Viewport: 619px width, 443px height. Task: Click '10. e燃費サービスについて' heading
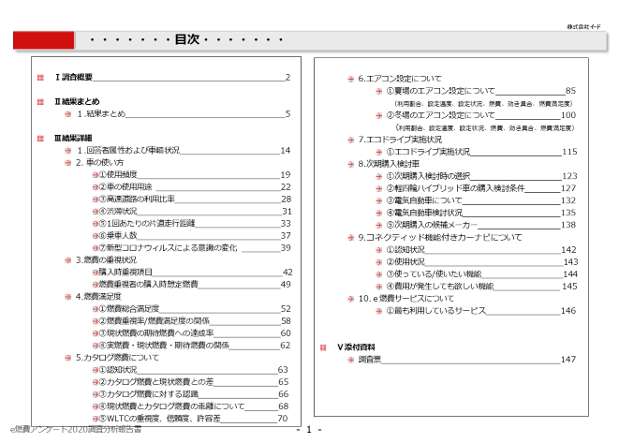pos(406,299)
